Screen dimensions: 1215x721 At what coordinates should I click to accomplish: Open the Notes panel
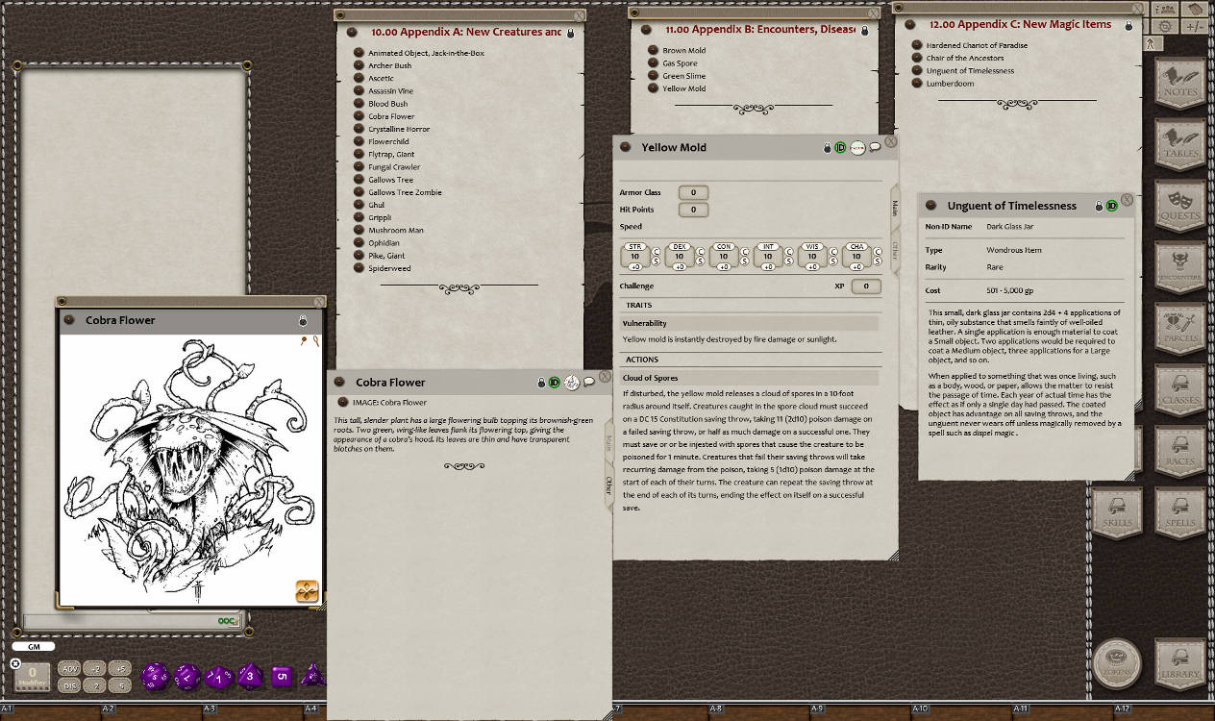point(1179,82)
